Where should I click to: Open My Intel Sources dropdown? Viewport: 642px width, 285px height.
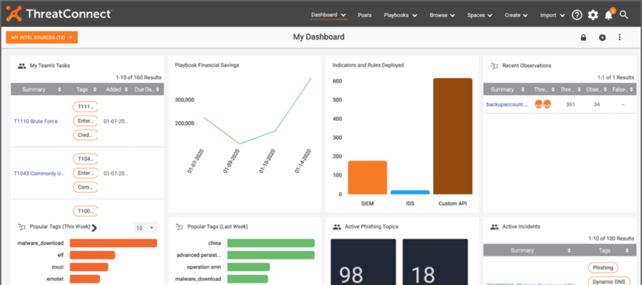42,38
